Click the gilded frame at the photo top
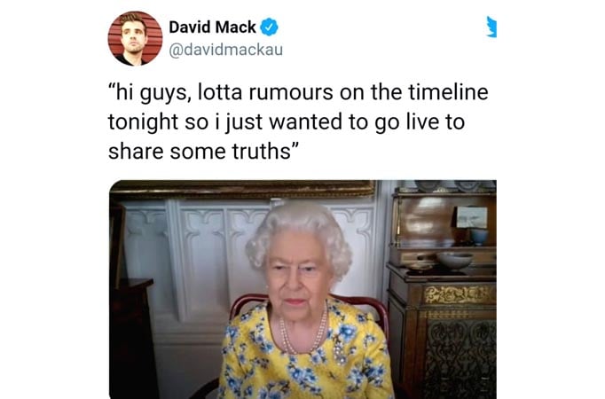Screen dimensions: 605x399 [x=244, y=189]
